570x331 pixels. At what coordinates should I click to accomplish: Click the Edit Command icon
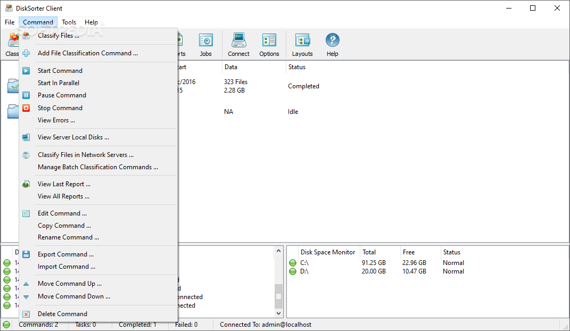point(26,213)
